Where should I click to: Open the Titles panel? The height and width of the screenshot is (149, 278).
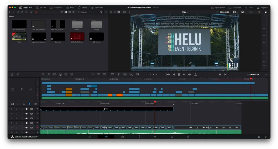[70, 8]
